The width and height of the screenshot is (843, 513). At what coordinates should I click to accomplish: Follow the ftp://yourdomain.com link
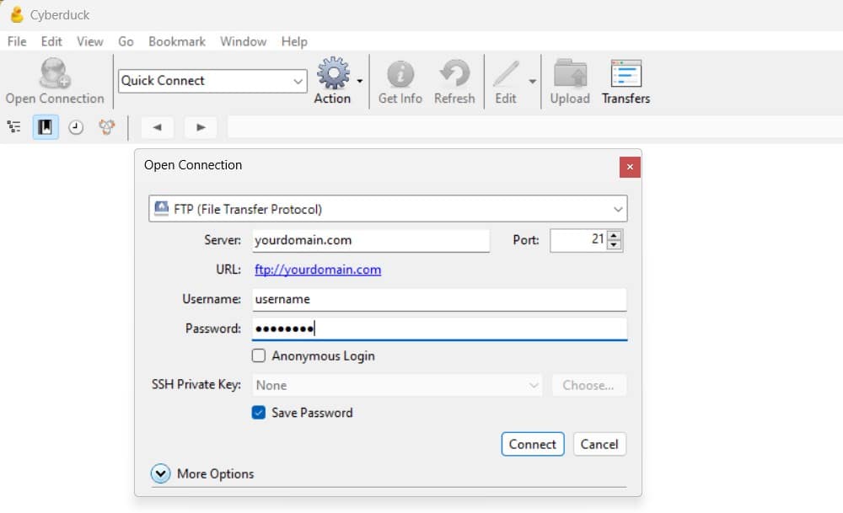(318, 270)
